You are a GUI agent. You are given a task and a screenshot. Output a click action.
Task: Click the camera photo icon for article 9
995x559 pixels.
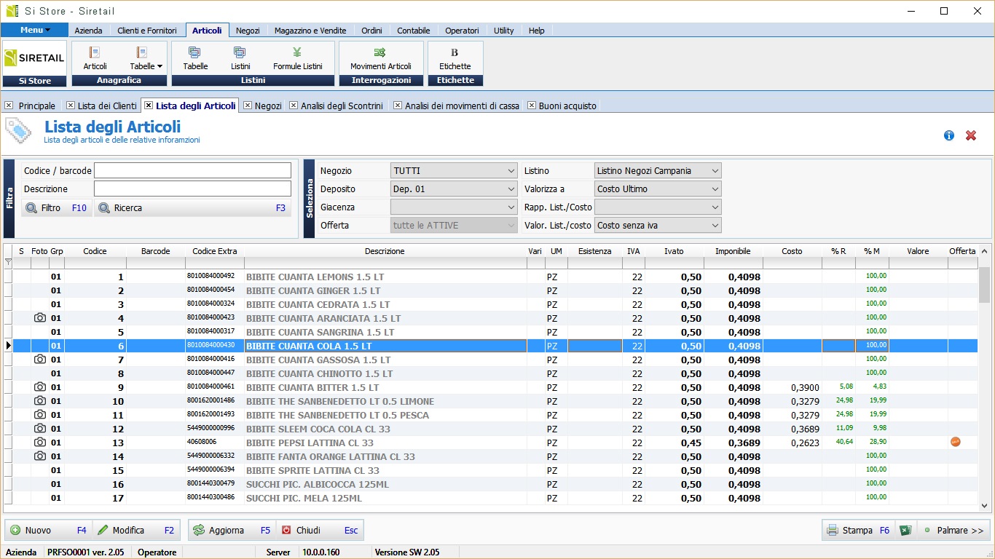[x=40, y=387]
